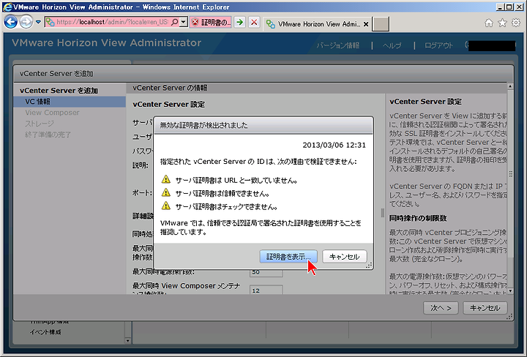Click the field showing value 50

click(266, 272)
